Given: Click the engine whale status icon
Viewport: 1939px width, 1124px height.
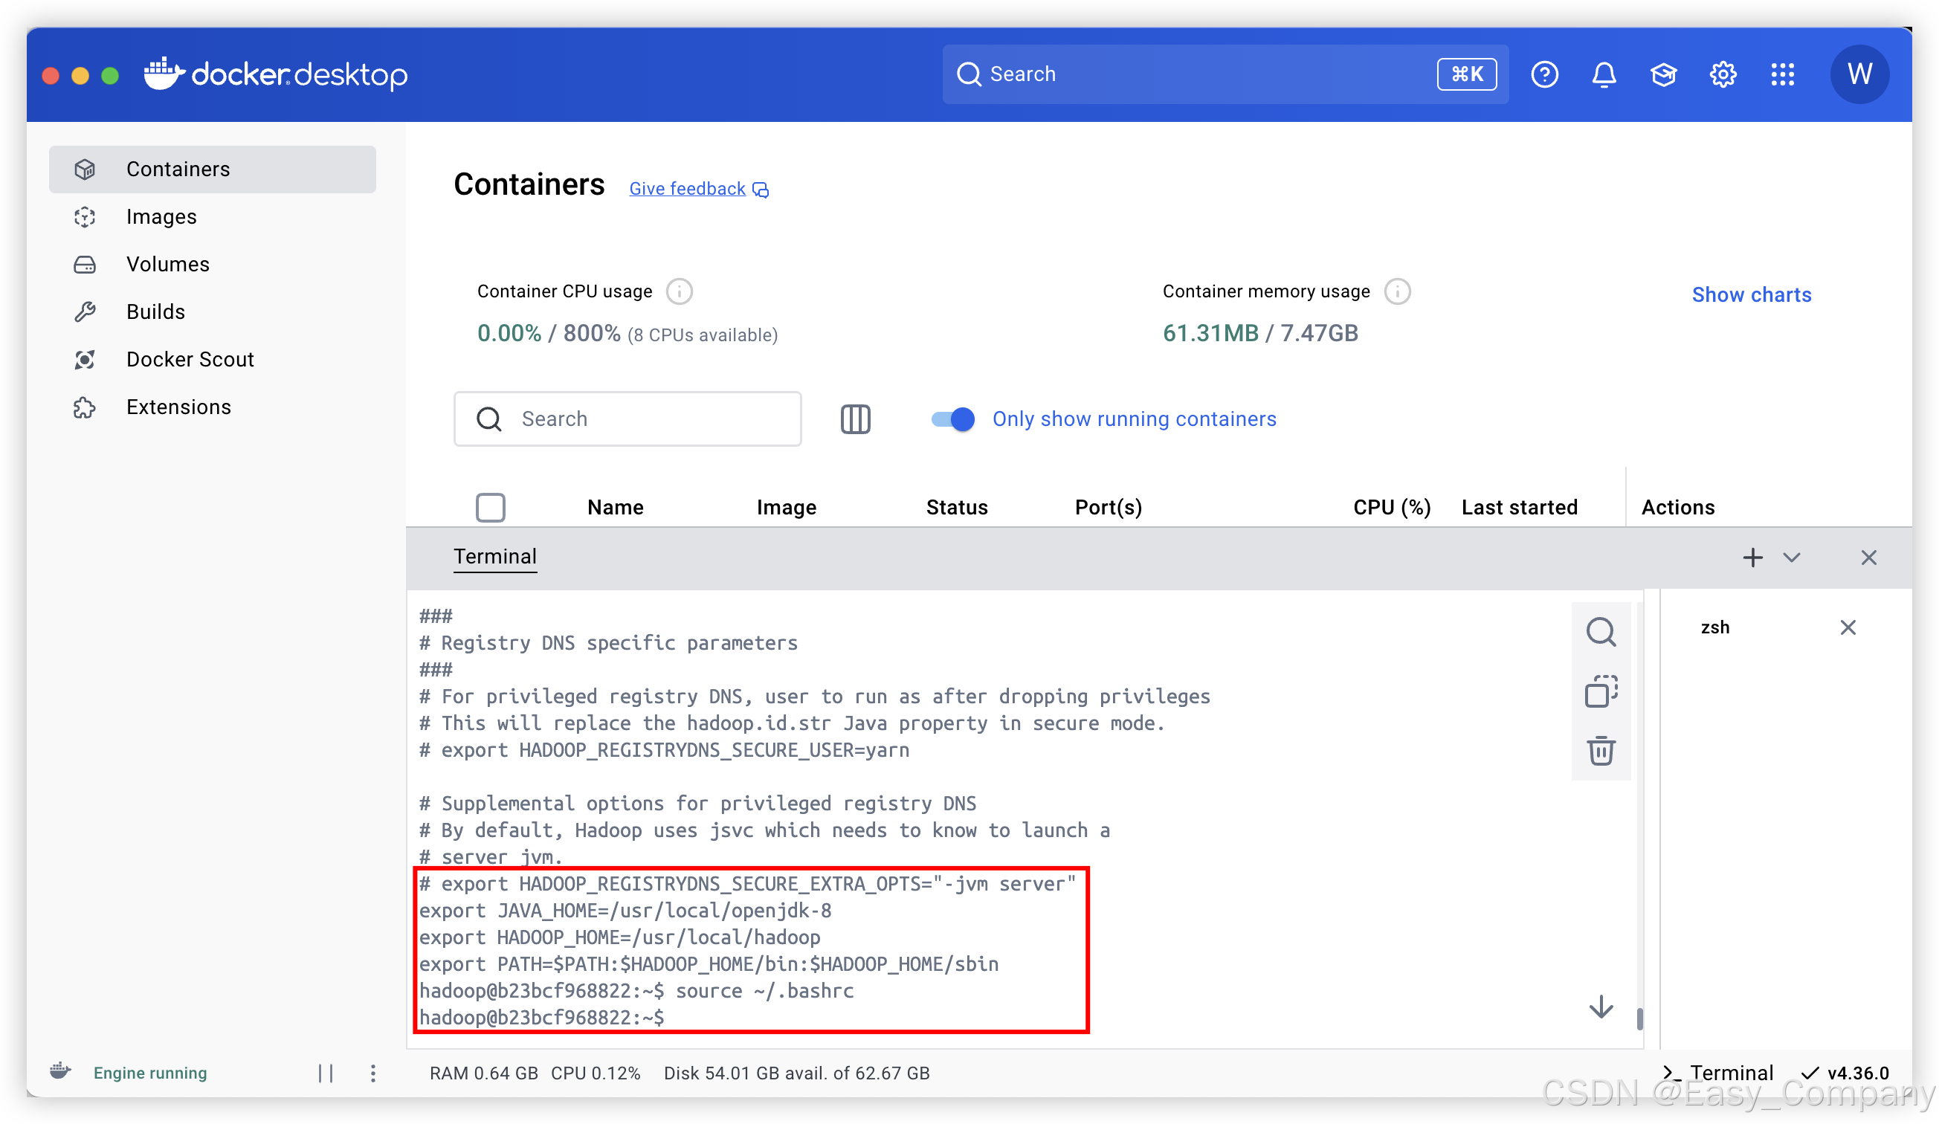Looking at the screenshot, I should pyautogui.click(x=61, y=1071).
